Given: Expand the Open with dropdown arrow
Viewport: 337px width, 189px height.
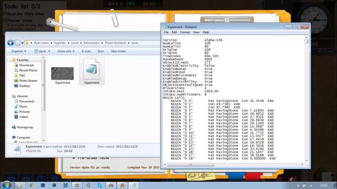Looking at the screenshot, I should pos(49,51).
